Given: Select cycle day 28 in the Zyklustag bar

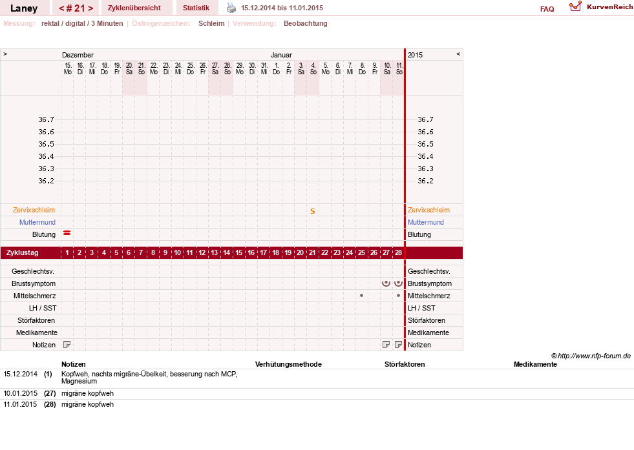Looking at the screenshot, I should click(x=398, y=252).
